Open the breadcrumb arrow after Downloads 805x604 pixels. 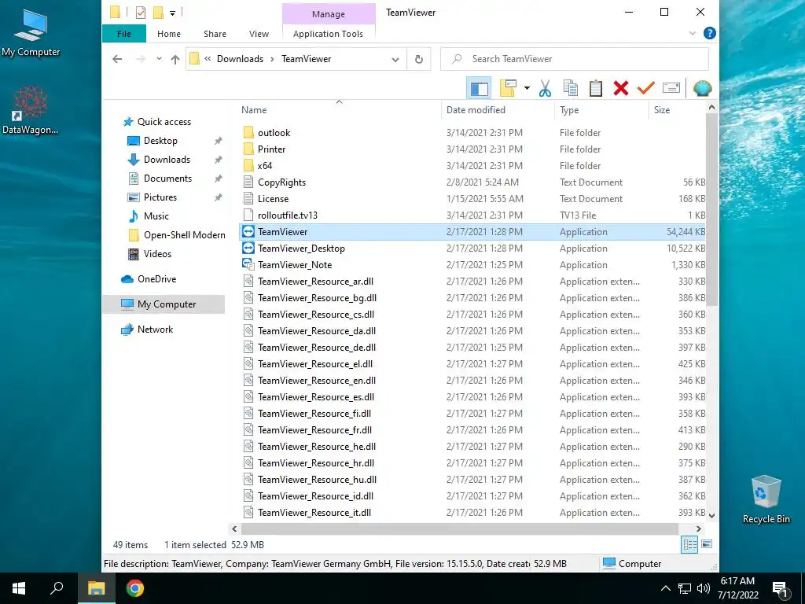[273, 59]
